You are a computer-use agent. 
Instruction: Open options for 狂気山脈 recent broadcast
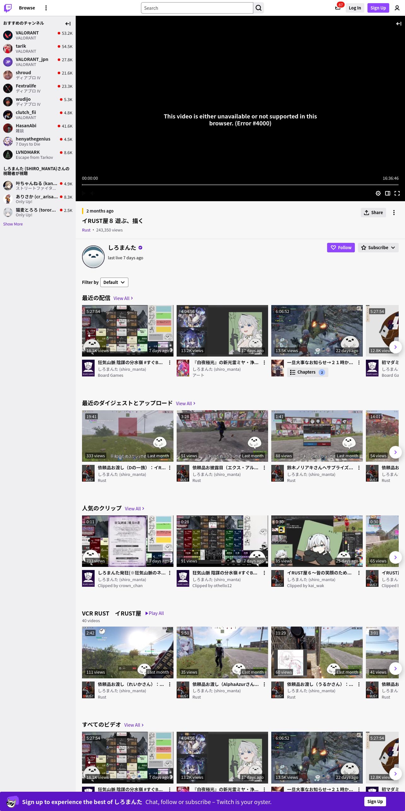170,363
